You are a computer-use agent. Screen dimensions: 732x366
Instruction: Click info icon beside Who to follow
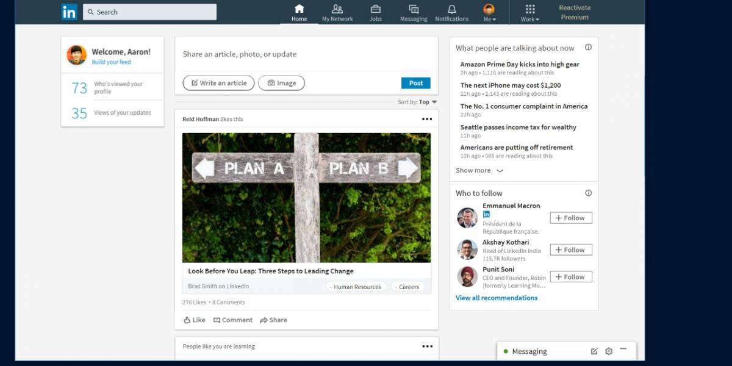[588, 193]
